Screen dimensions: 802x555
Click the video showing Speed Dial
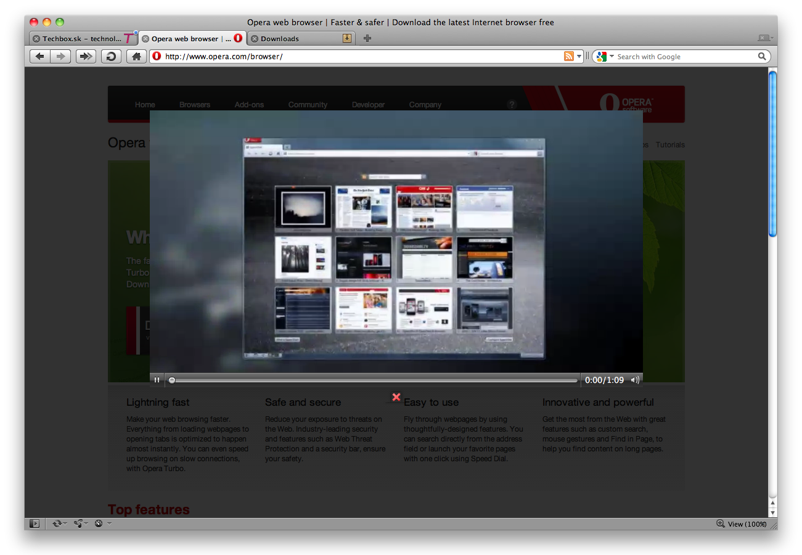click(396, 242)
